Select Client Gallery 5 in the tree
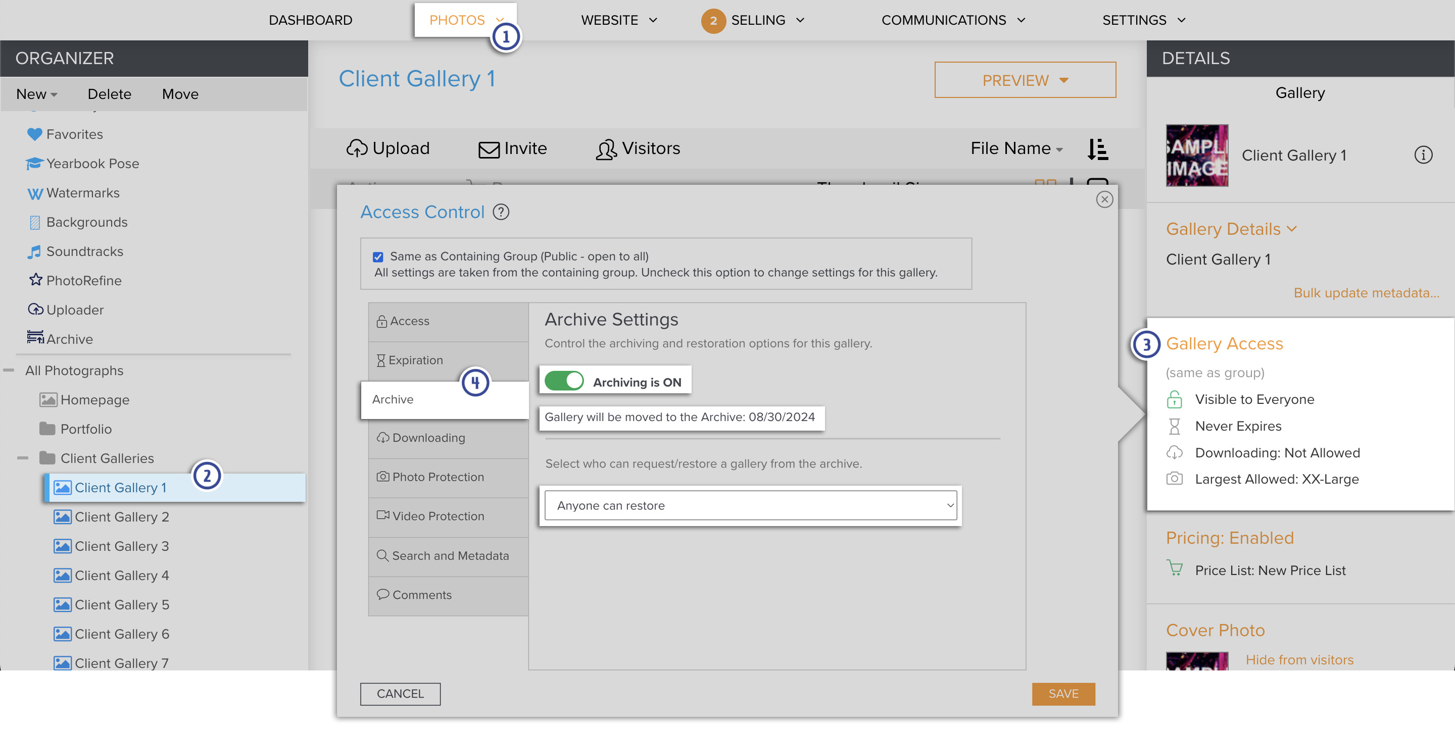Image resolution: width=1455 pixels, height=729 pixels. [x=122, y=605]
